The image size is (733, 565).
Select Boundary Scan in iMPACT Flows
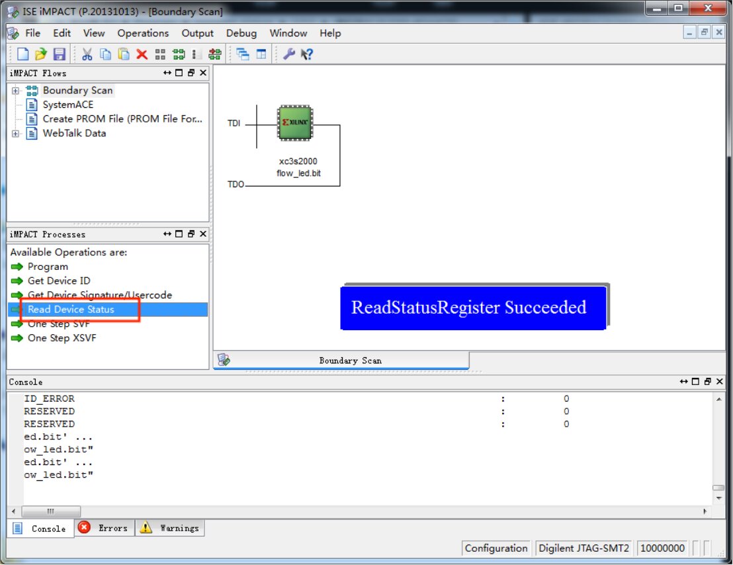pyautogui.click(x=77, y=90)
